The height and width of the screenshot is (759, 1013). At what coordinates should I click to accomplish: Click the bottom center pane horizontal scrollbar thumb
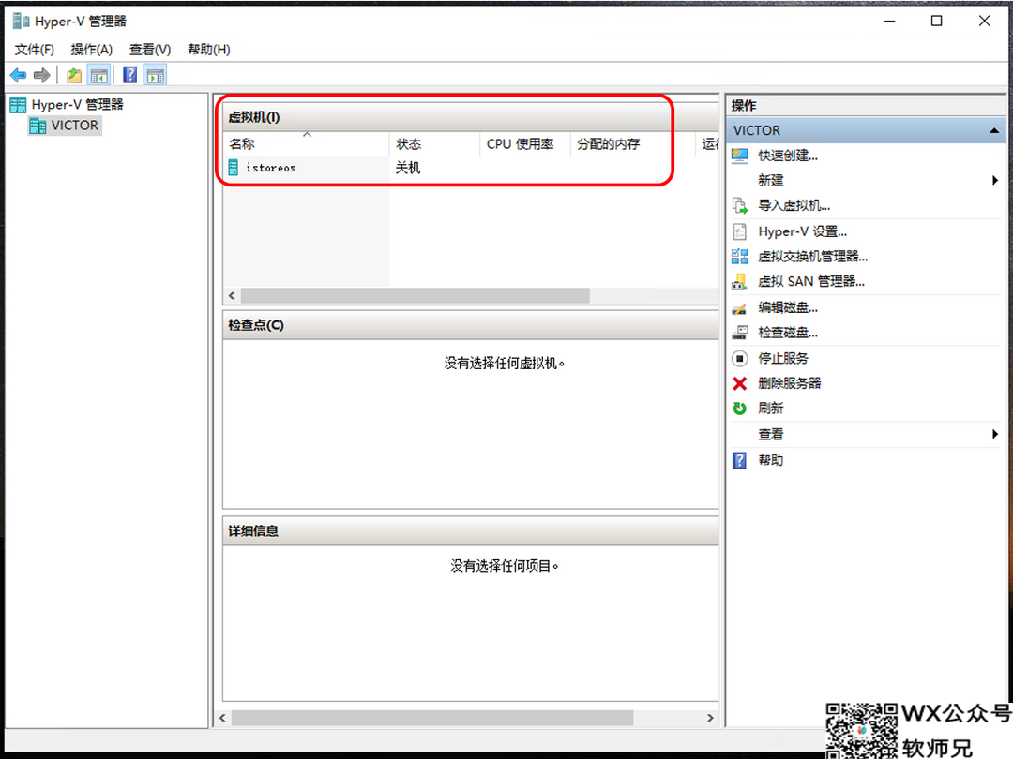(x=432, y=718)
